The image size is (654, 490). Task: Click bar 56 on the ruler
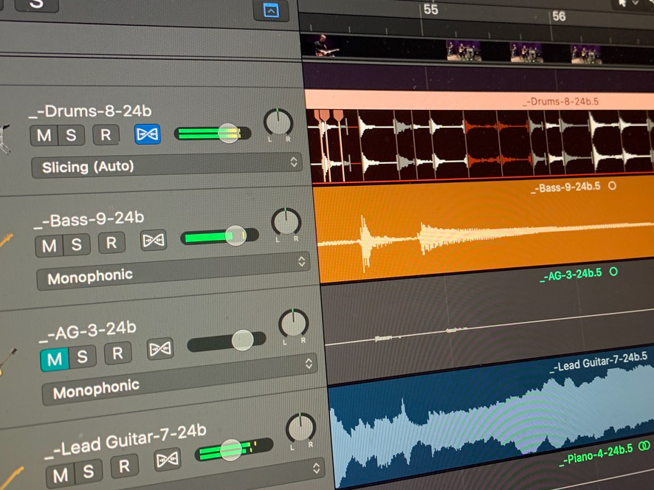(x=558, y=16)
